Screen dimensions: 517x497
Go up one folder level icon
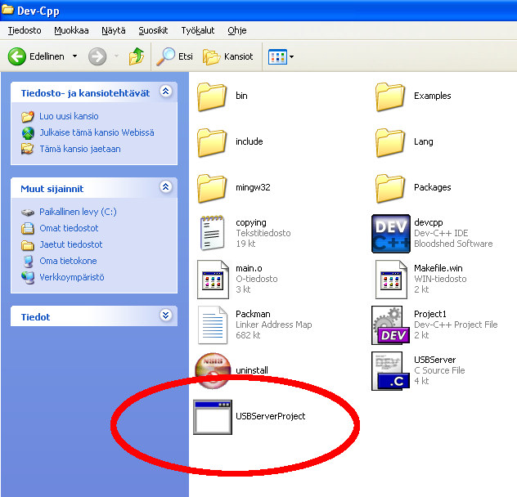click(x=137, y=56)
